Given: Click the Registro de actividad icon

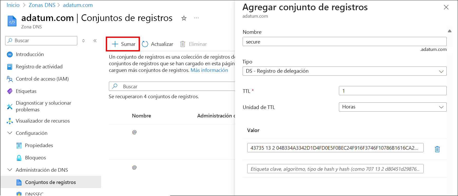Looking at the screenshot, I should pyautogui.click(x=10, y=67).
